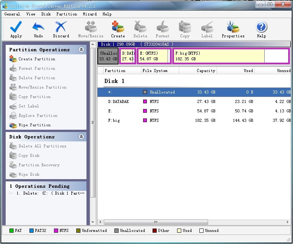Click Copy Partition in the side panel
Viewport: 293px width, 244px height.
click(x=30, y=97)
